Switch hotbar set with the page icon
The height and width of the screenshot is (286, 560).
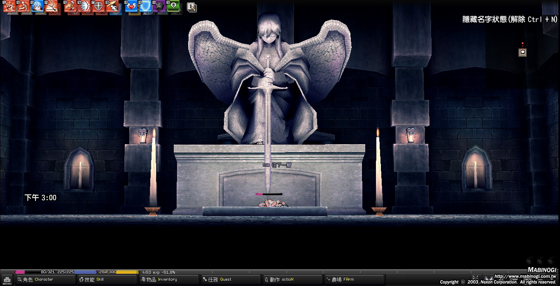(x=191, y=7)
